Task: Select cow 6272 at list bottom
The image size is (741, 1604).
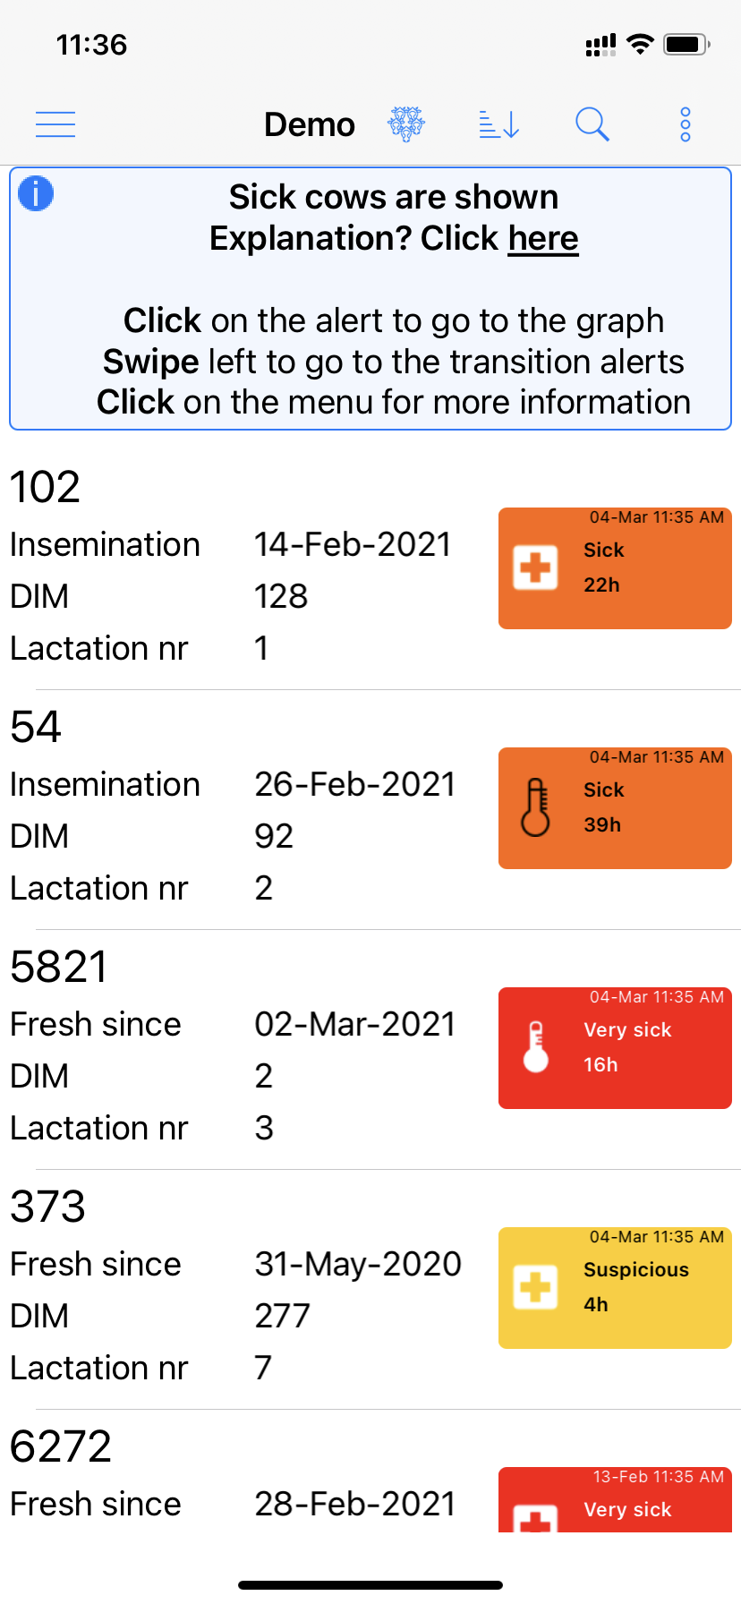Action: [x=61, y=1446]
